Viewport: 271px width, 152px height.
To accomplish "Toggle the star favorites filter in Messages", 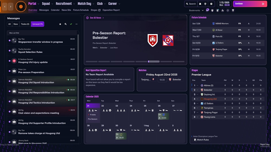I will point(60,24).
